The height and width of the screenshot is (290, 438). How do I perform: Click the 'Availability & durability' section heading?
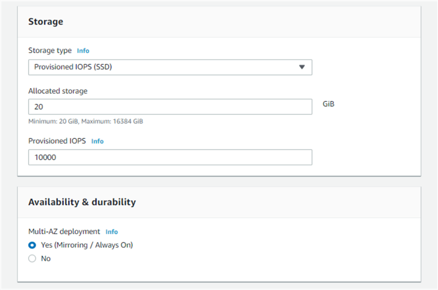point(82,202)
